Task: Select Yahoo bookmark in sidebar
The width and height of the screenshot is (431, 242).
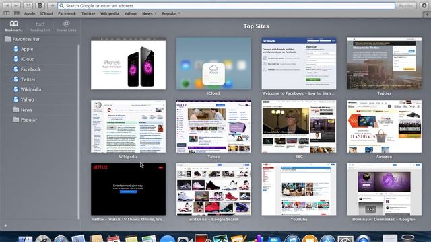Action: (27, 99)
